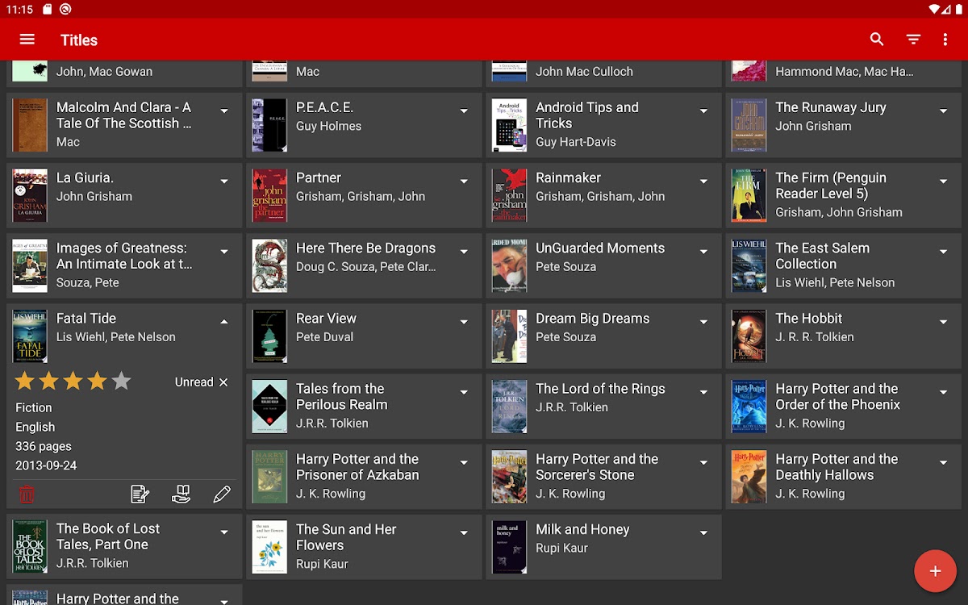Viewport: 968px width, 605px height.
Task: Expand the Rainmaker card arrow
Action: 703,181
